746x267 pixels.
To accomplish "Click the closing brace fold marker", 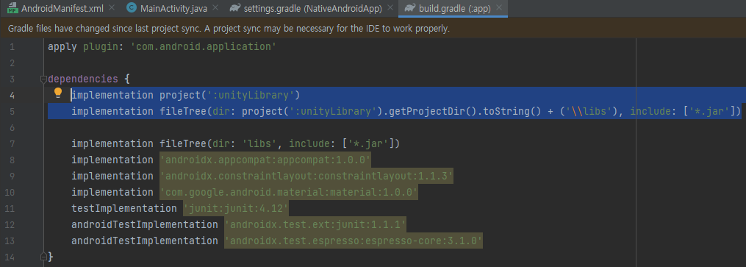I will 44,257.
